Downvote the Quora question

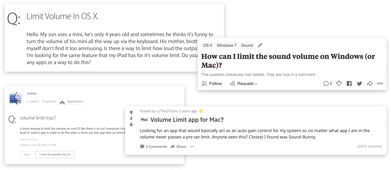(x=339, y=83)
